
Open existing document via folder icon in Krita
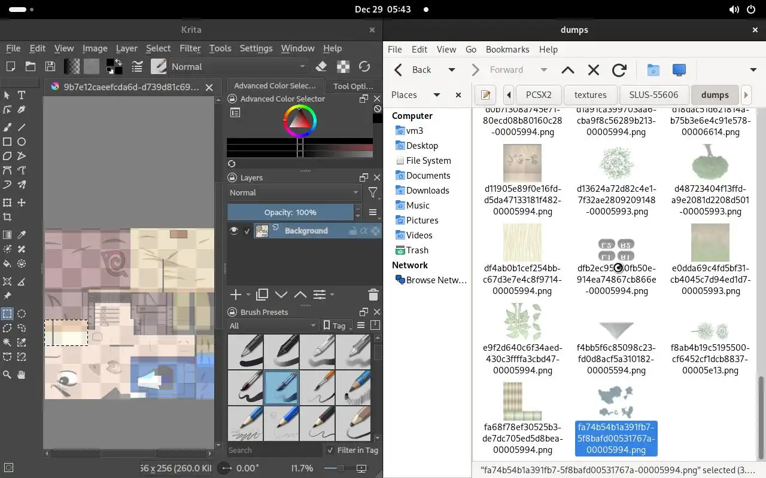click(31, 67)
